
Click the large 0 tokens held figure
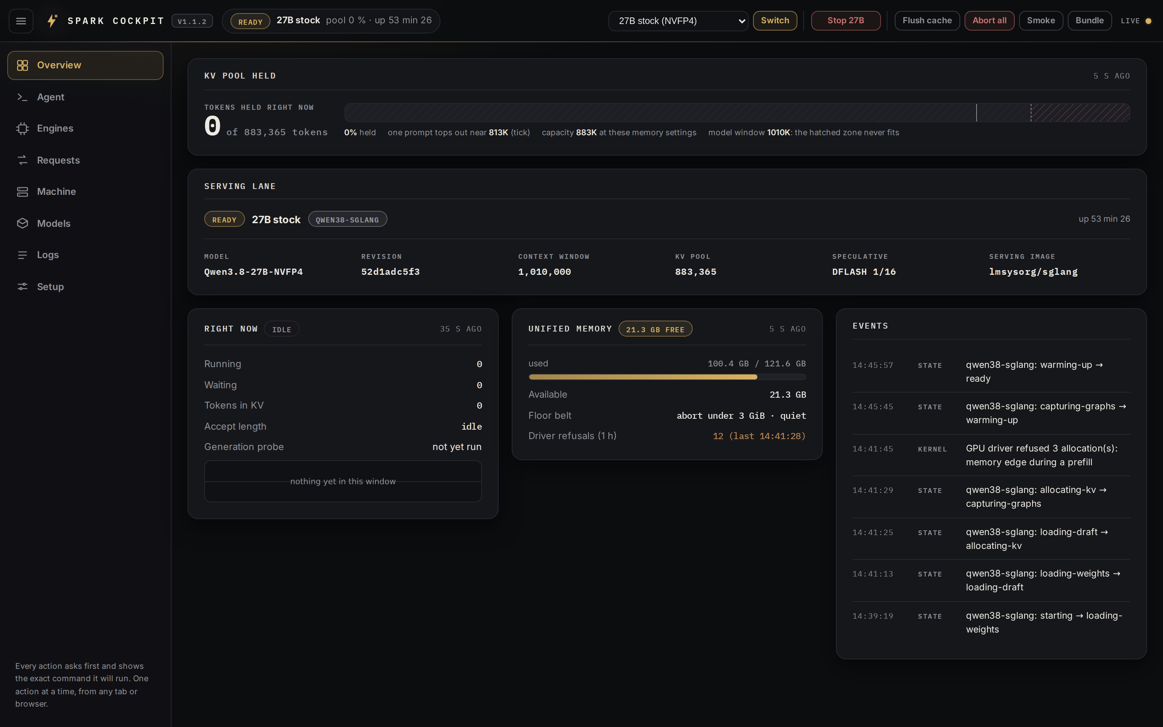coord(212,126)
